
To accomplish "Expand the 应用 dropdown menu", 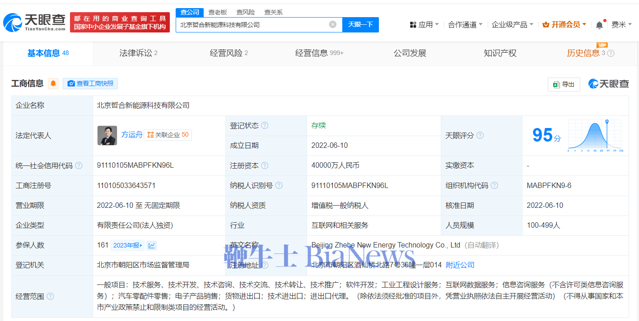I will 424,25.
